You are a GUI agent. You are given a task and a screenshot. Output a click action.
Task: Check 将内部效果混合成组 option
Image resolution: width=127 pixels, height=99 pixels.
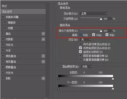click(80, 44)
